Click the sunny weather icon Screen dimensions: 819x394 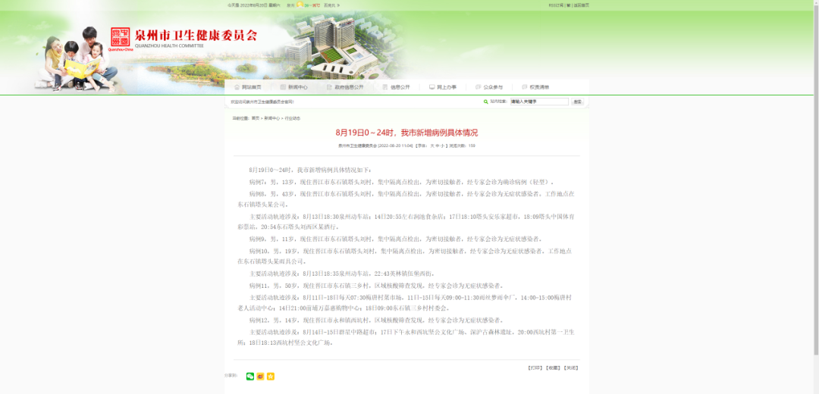click(x=300, y=5)
